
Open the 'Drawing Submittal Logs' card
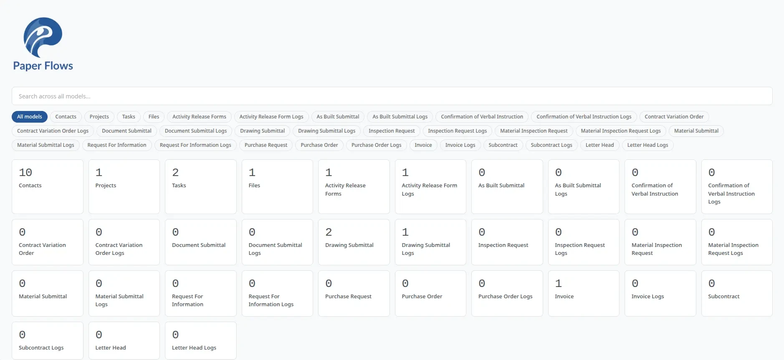pyautogui.click(x=430, y=242)
